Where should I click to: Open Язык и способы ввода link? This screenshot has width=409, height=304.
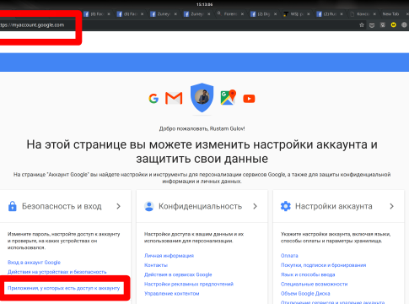point(308,274)
